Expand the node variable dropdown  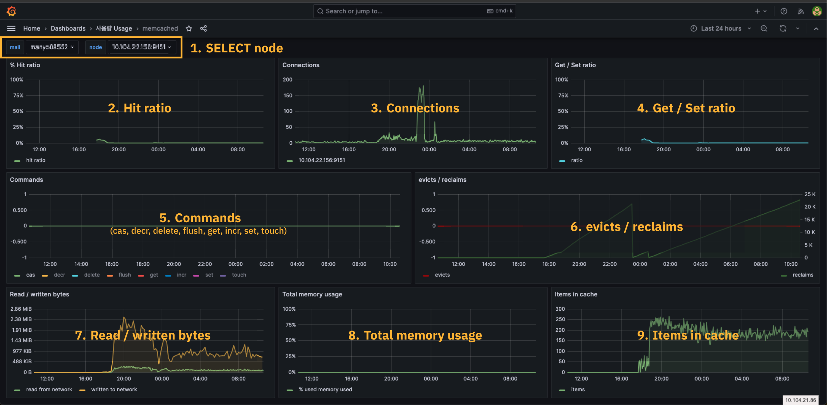pos(142,47)
